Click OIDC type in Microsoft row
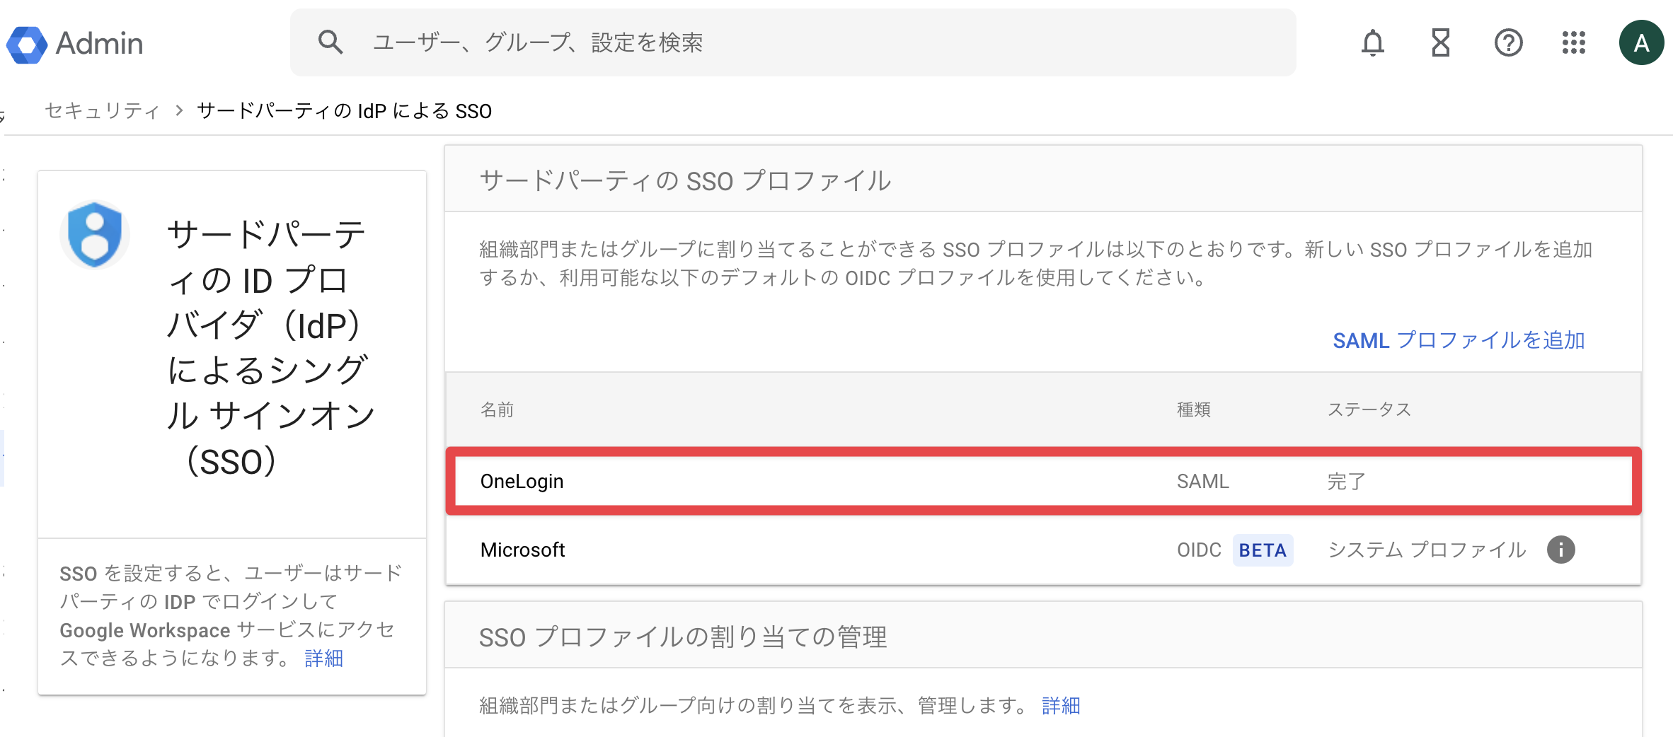The width and height of the screenshot is (1673, 737). (1199, 550)
